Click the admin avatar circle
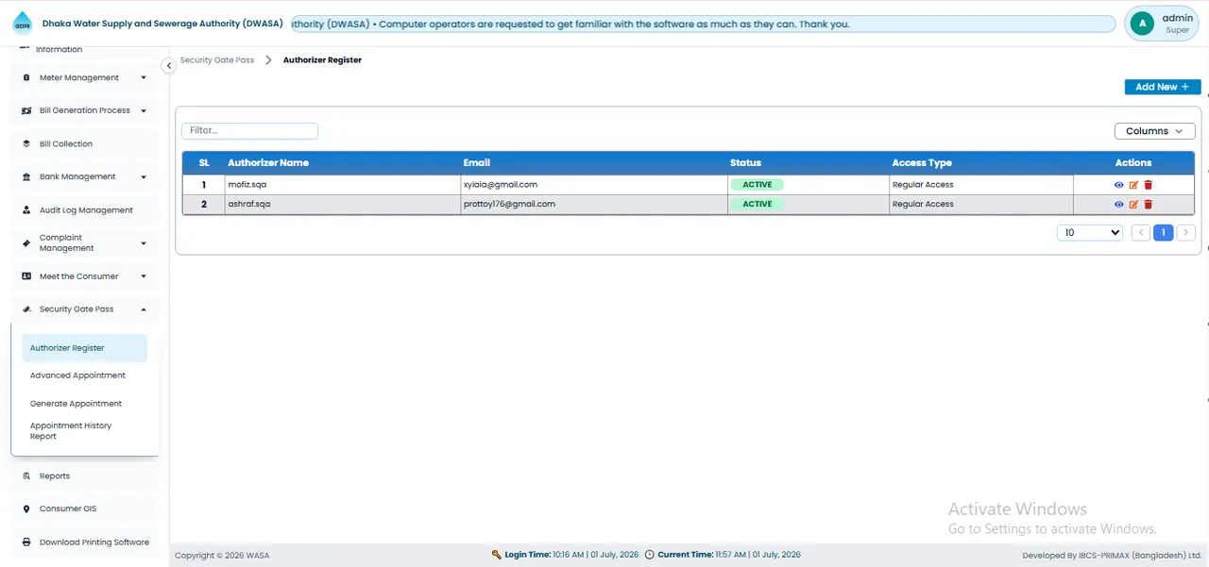This screenshot has height=567, width=1209. pos(1143,24)
